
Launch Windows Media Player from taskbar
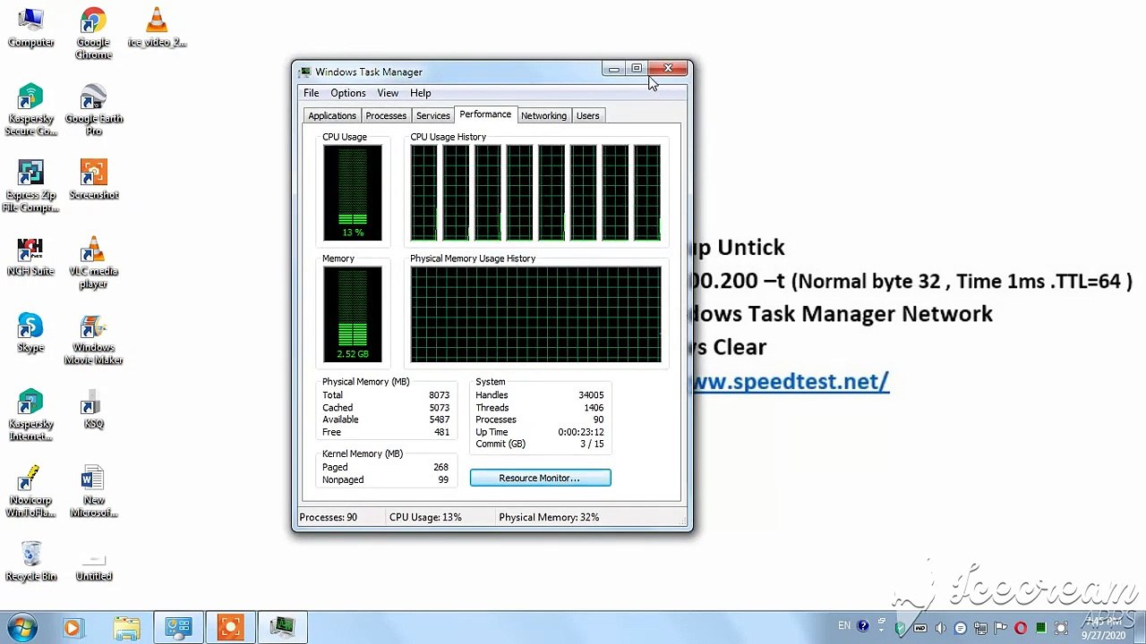click(73, 628)
